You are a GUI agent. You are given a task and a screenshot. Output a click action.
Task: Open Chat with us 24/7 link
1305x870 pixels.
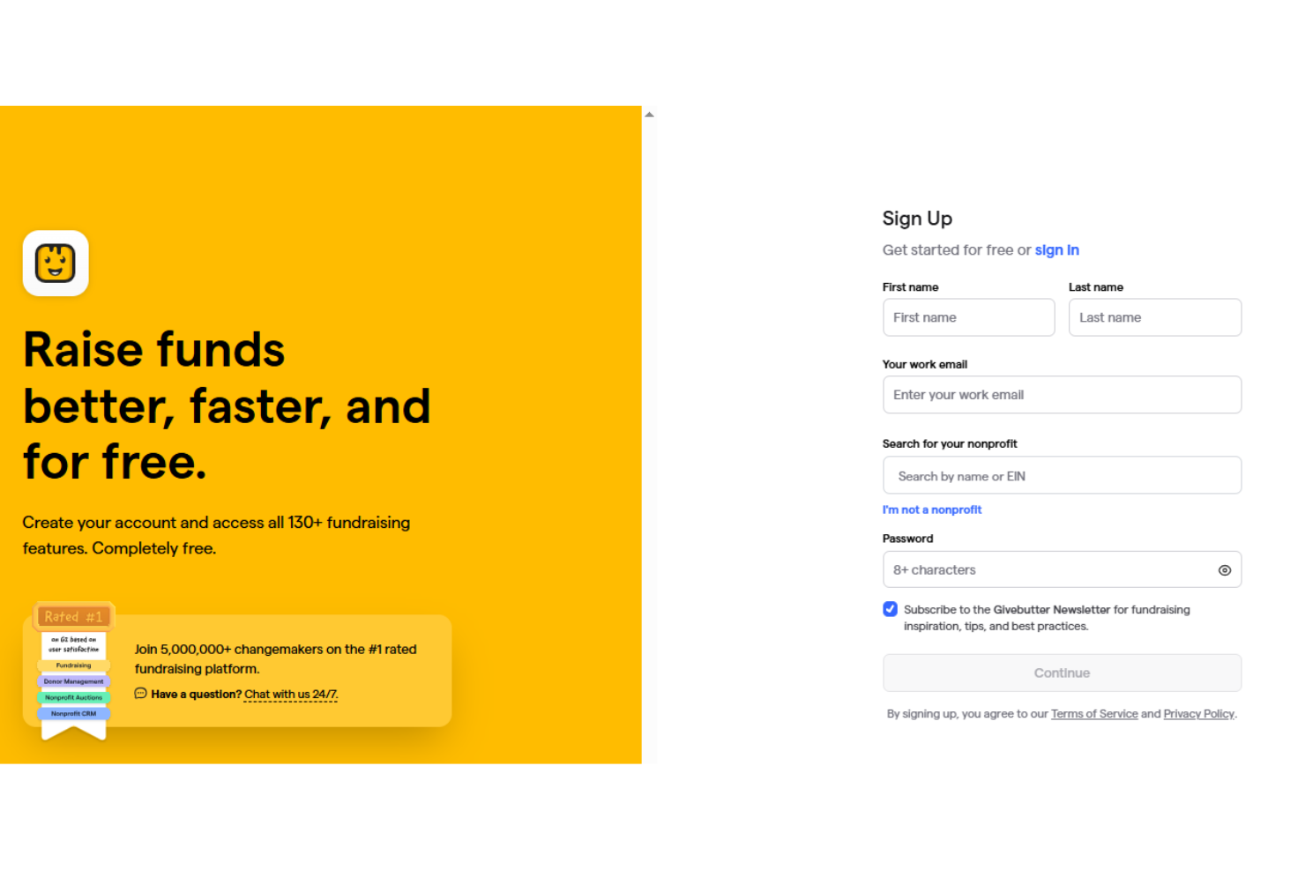291,695
